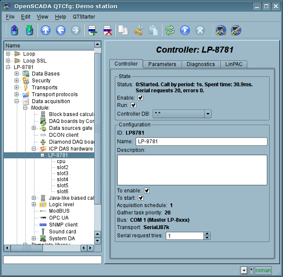This screenshot has width=283, height=277.
Task: Toggle the Enable checkbox in State
Action: (x=140, y=98)
